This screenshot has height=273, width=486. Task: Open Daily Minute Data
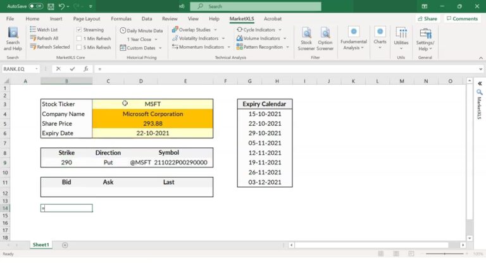[141, 30]
